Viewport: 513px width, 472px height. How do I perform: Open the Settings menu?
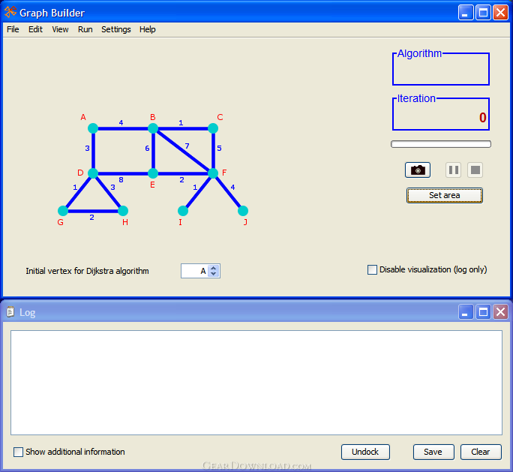[115, 29]
